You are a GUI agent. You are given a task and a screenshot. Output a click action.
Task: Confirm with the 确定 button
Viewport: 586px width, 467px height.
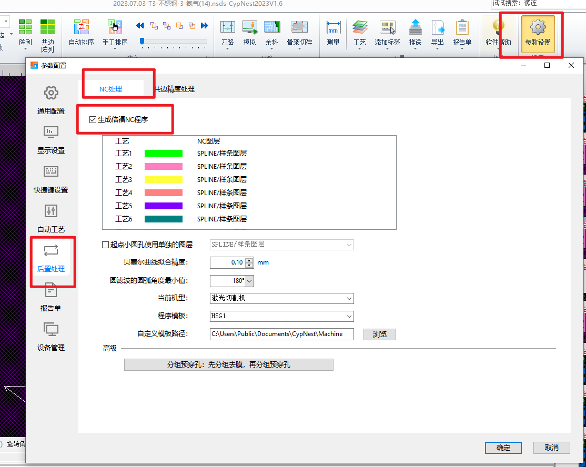click(503, 448)
